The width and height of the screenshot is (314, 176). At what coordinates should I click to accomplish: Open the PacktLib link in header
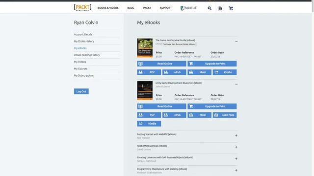[188, 8]
